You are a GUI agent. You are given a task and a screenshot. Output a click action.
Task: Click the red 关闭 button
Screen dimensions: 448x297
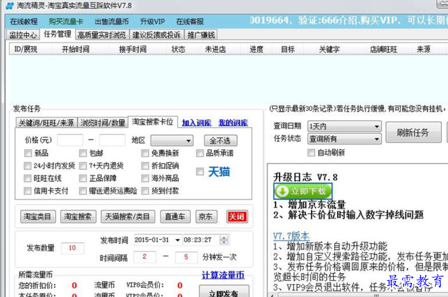[237, 217]
